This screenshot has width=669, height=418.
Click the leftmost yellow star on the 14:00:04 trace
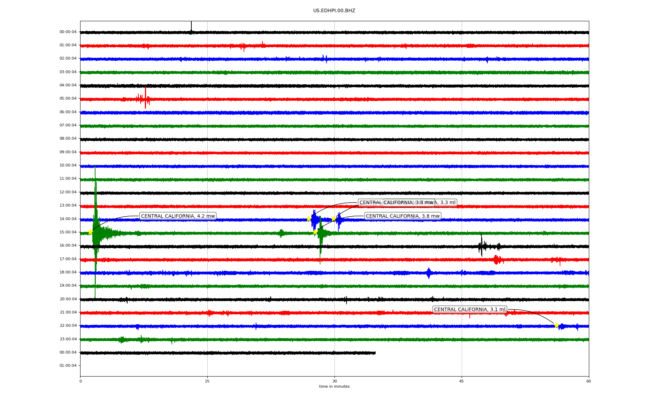click(309, 219)
